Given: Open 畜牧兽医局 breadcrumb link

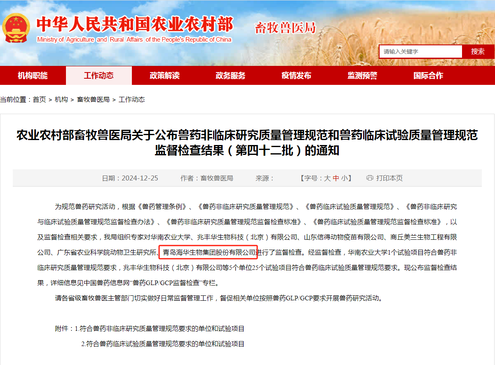Looking at the screenshot, I should click(93, 99).
